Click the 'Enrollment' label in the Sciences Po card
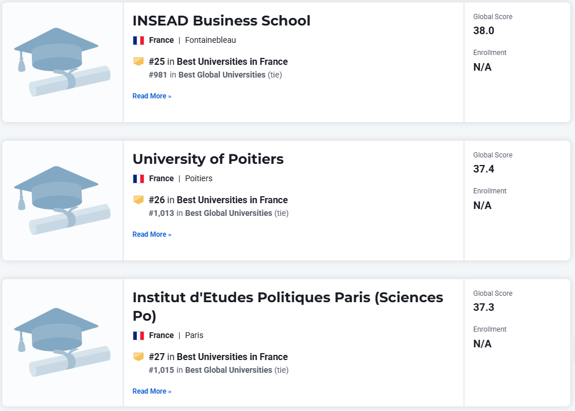Image resolution: width=575 pixels, height=411 pixels. pyautogui.click(x=490, y=329)
